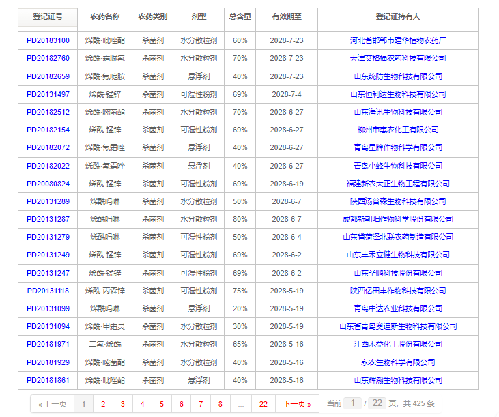Viewport: 499px width, 417px height.
Task: Click the 登记证号 column header
Action: tap(48, 17)
